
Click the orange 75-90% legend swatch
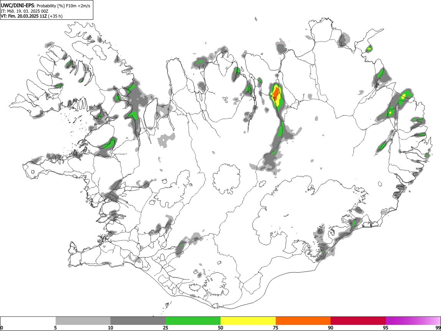[x=303, y=321]
